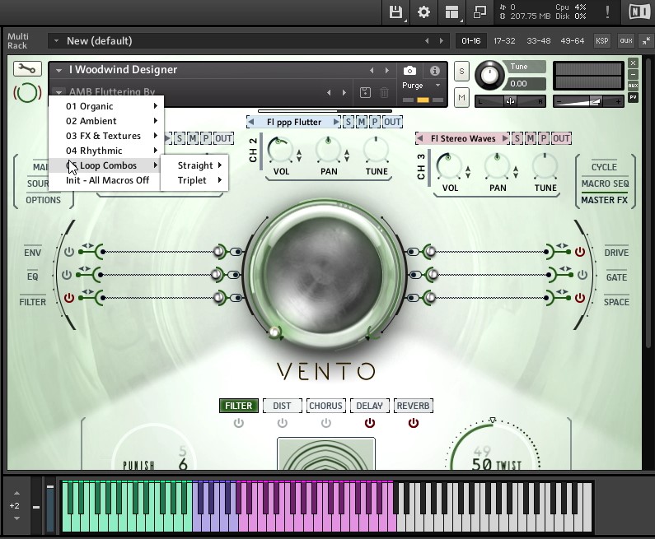
Task: Choose Init - All Macros Off
Action: click(106, 180)
